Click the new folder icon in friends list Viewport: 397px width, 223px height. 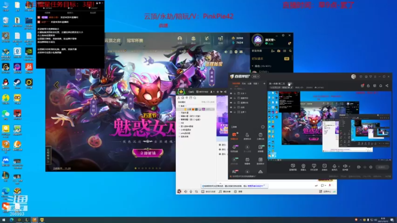pos(278,51)
